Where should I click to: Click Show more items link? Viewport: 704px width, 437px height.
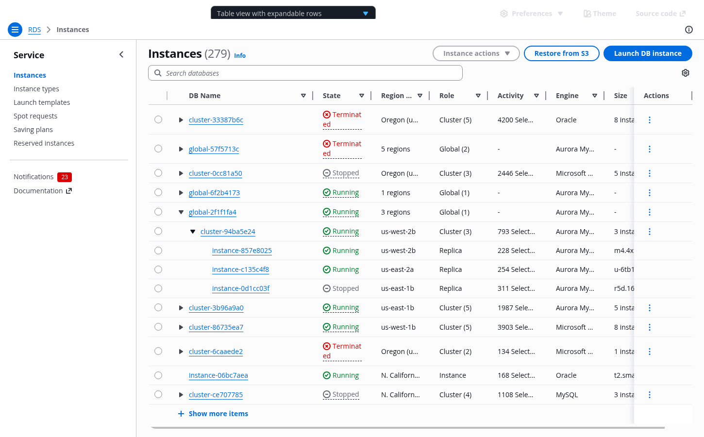pos(218,414)
